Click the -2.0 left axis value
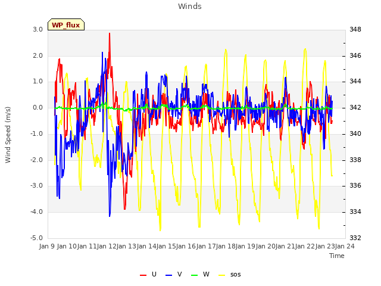 pyautogui.click(x=37, y=160)
